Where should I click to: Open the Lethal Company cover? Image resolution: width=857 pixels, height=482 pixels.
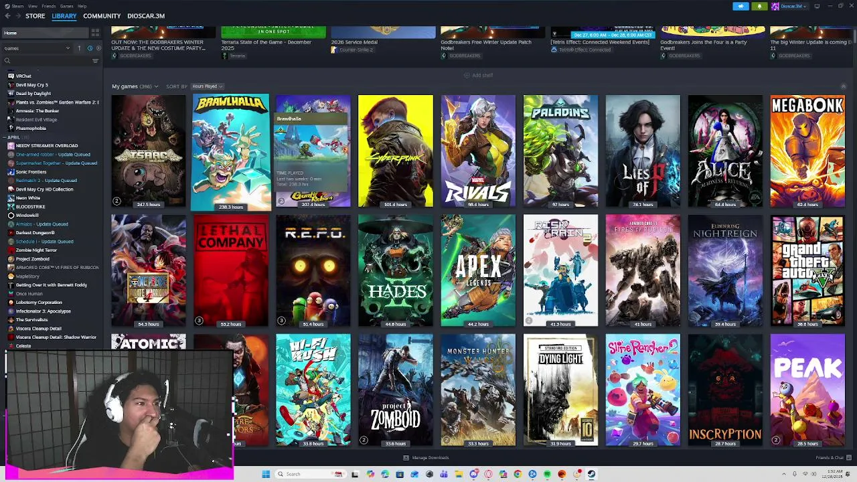[x=231, y=270]
